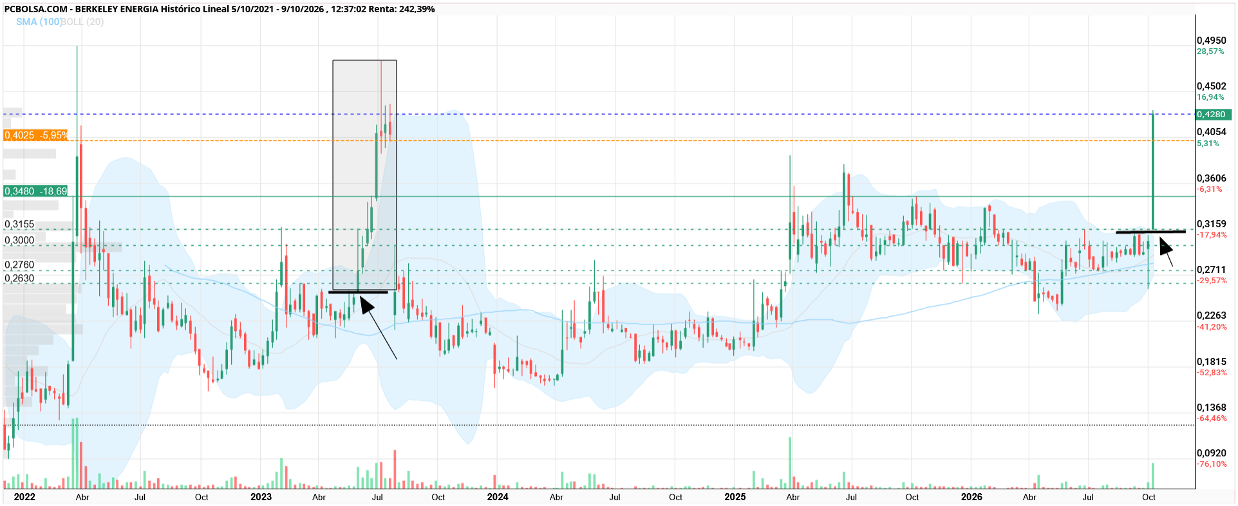Click the 2022 year label on time axis
Screen dimensions: 1238x506
coord(24,497)
